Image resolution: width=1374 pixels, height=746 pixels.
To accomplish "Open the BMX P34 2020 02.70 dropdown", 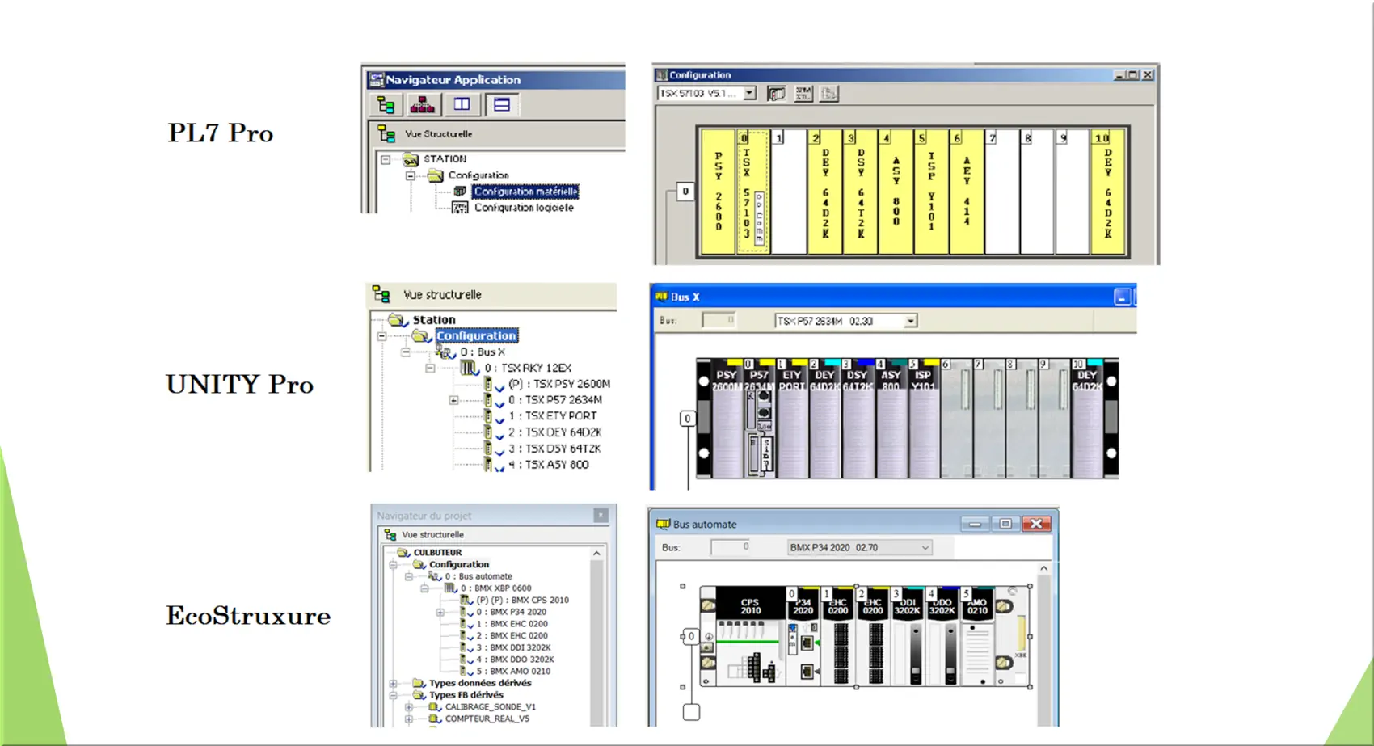I will point(925,548).
